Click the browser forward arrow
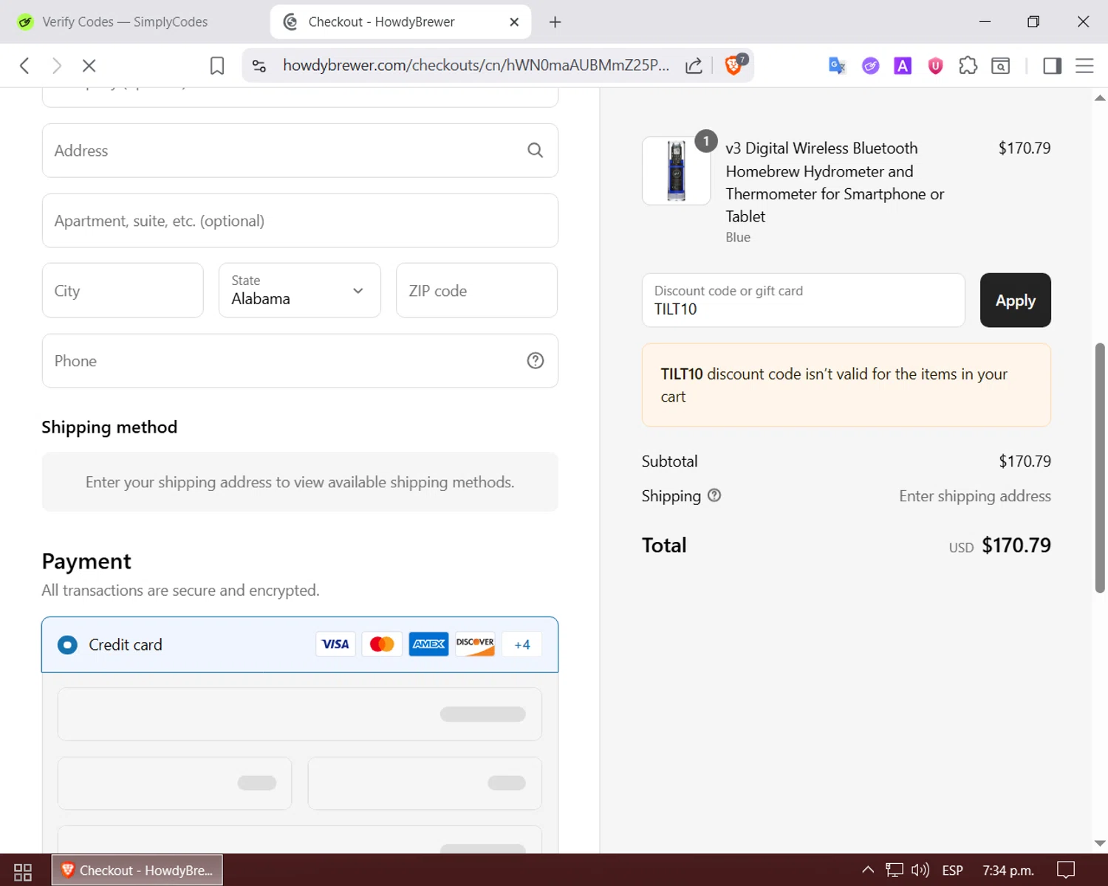 tap(57, 66)
